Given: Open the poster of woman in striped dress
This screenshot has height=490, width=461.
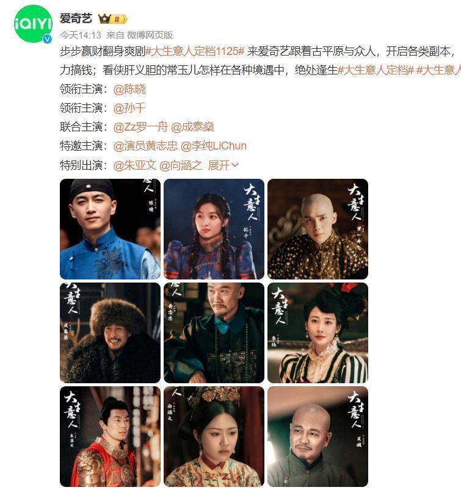Looking at the screenshot, I should pos(318,333).
